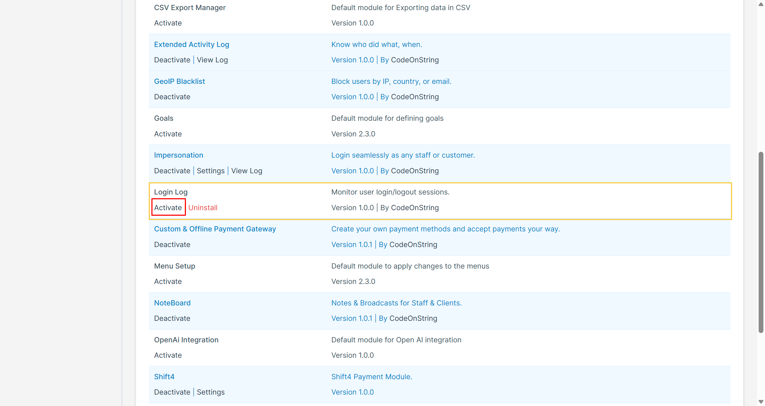
Task: Activate the OpenAi Integration module
Action: tap(168, 355)
